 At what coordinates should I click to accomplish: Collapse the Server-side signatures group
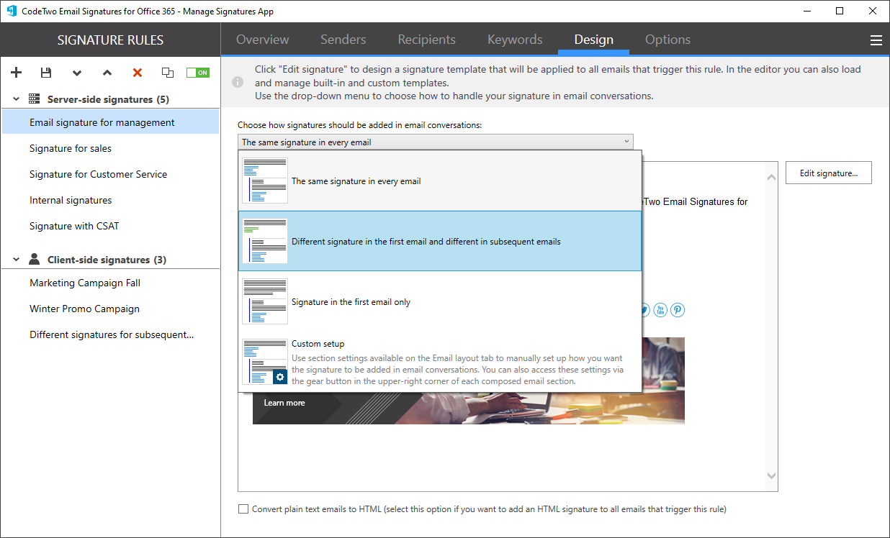pyautogui.click(x=15, y=99)
